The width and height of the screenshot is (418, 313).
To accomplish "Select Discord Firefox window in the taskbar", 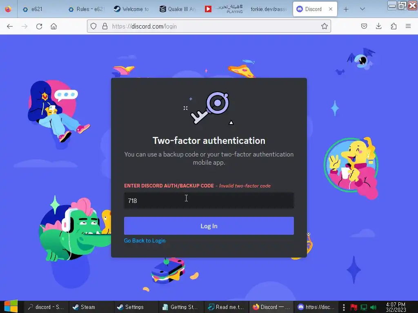I will tap(271, 307).
